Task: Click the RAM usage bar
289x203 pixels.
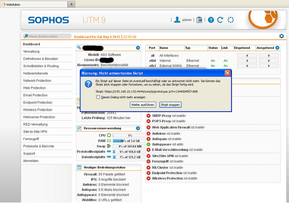Action: point(129,141)
